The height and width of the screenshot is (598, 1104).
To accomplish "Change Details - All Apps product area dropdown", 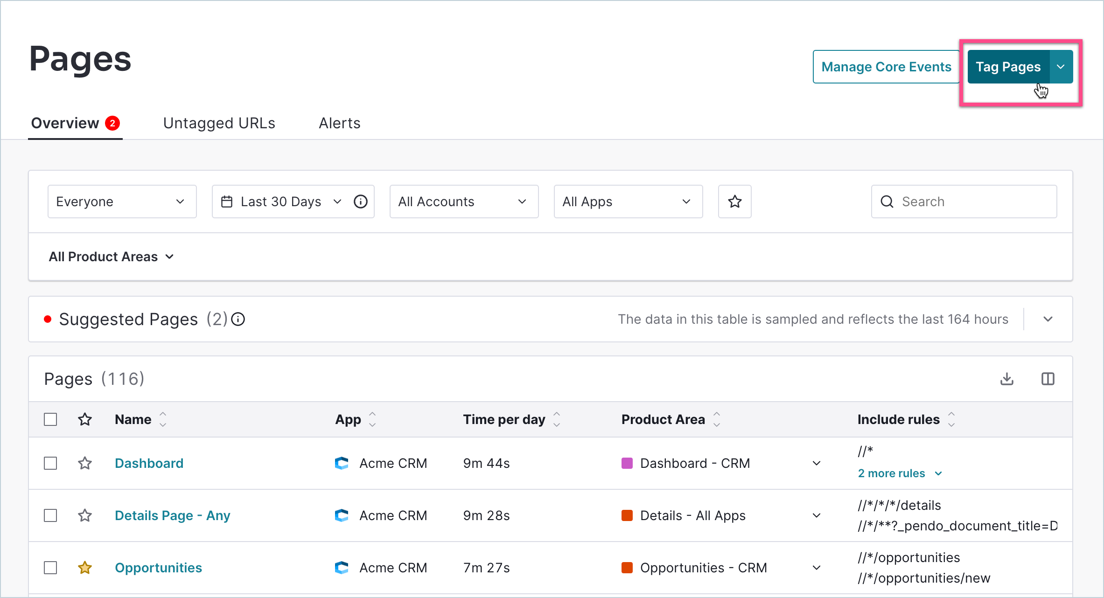I will pos(817,515).
